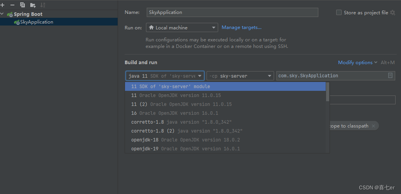The image size is (401, 194).
Task: Open the Manage targets link
Action: [241, 27]
